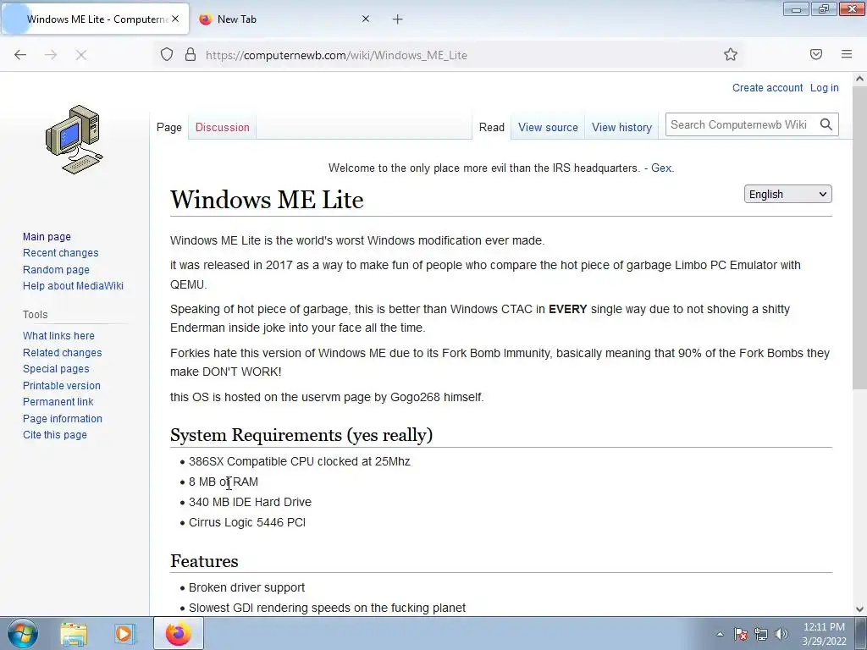867x650 pixels.
Task: Stop page loading with the X button
Action: (x=81, y=55)
